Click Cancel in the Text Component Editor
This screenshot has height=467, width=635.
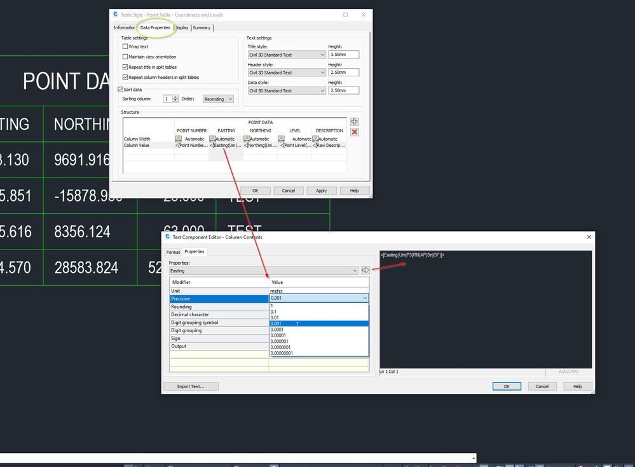pyautogui.click(x=542, y=386)
